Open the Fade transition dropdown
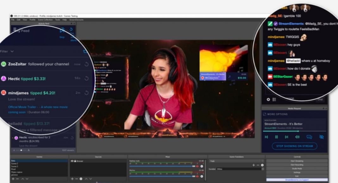Viewport: 338px width, 183px height. point(237,161)
